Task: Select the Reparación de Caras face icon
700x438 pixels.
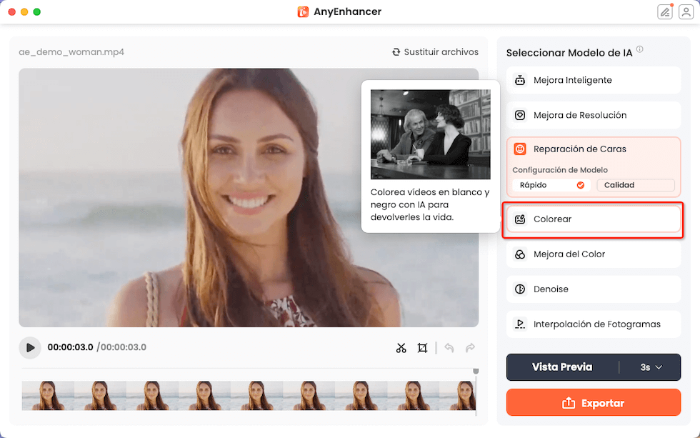Action: 519,149
